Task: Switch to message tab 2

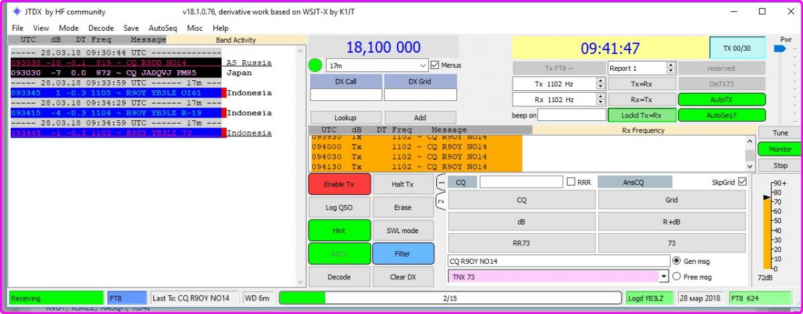Action: [x=441, y=200]
